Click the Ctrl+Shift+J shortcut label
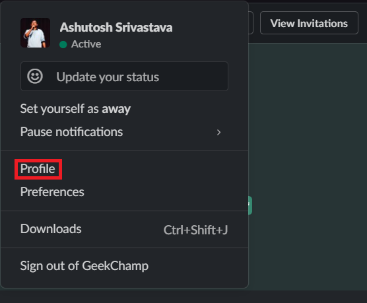This screenshot has height=303, width=367. click(x=195, y=230)
